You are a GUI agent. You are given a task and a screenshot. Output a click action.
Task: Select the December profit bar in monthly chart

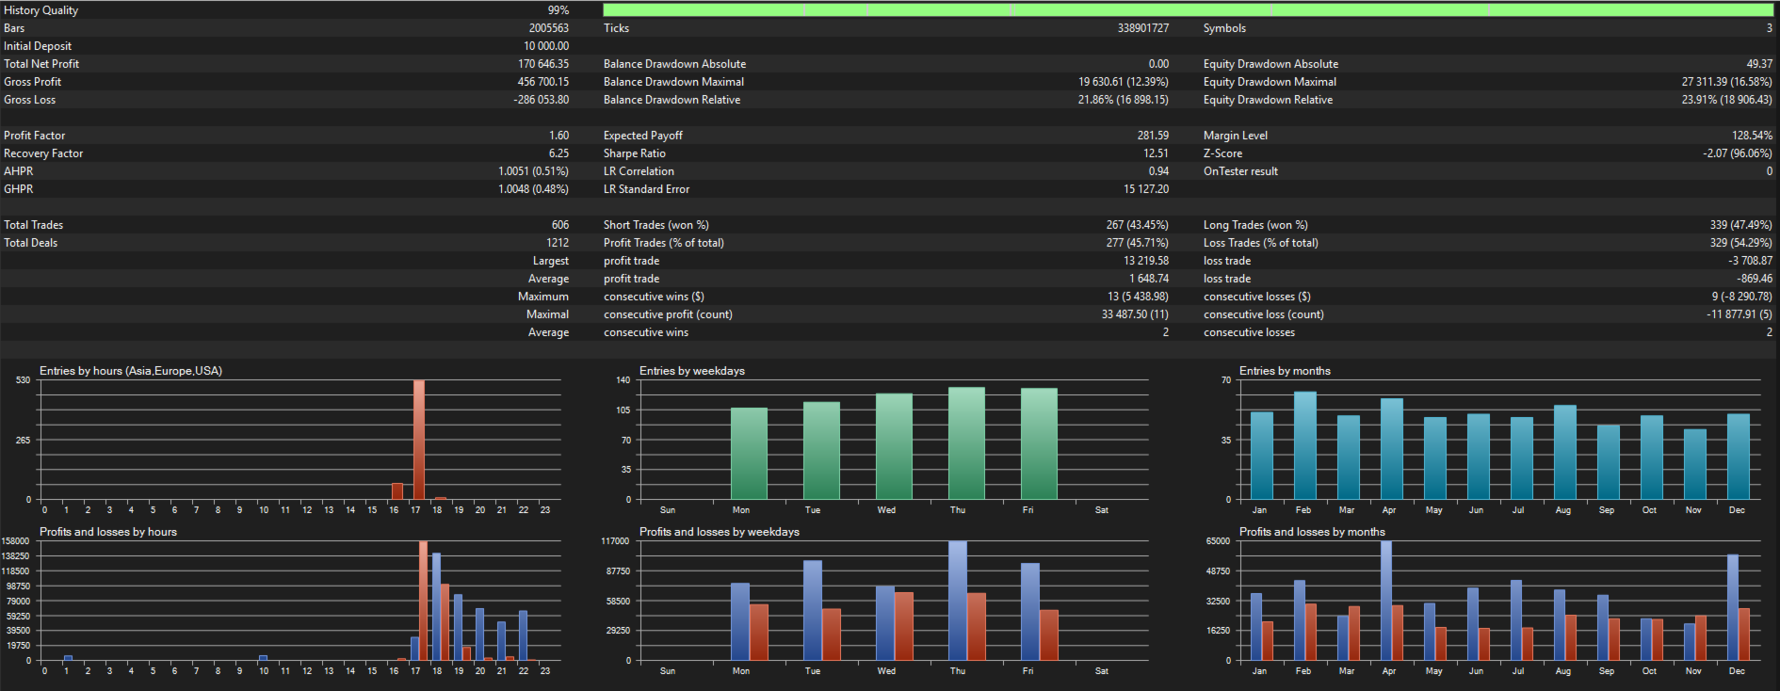coord(1733,607)
